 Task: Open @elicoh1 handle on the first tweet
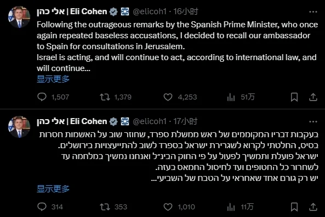(x=150, y=11)
